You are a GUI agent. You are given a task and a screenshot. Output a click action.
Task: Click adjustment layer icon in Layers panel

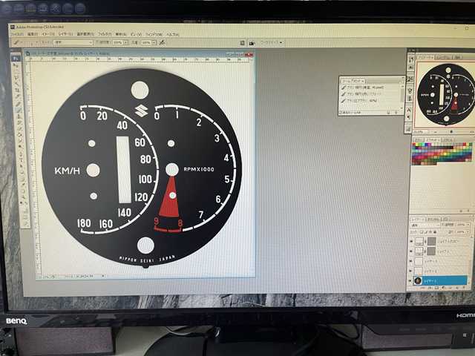click(x=444, y=288)
